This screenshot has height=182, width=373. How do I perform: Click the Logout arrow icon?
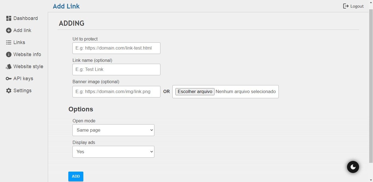click(346, 6)
